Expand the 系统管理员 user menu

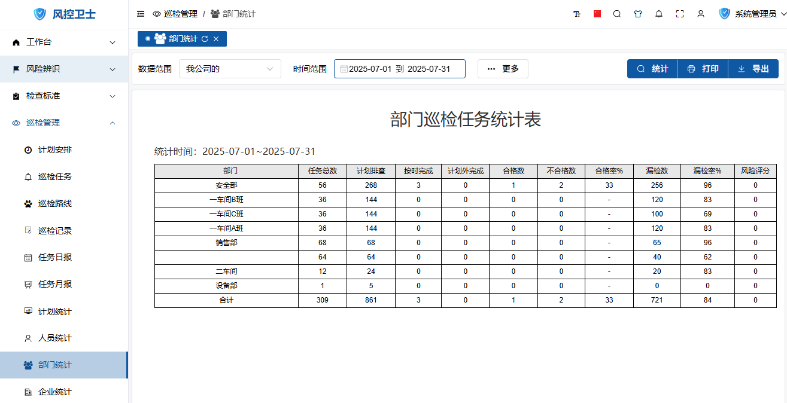[x=753, y=14]
